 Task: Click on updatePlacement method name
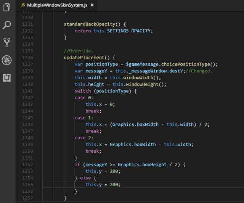pos(84,58)
